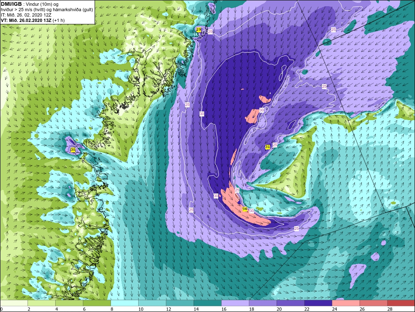
Task: Click the yellow 30 maximum gust marker
Action: pos(73,150)
